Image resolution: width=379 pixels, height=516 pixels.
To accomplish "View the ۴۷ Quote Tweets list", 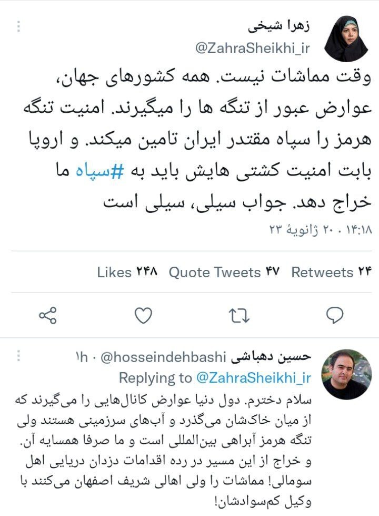I will [224, 272].
